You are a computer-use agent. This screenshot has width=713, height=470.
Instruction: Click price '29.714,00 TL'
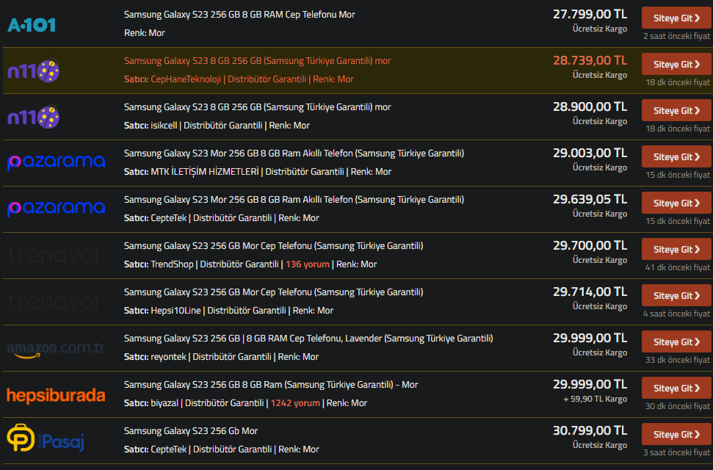click(590, 292)
